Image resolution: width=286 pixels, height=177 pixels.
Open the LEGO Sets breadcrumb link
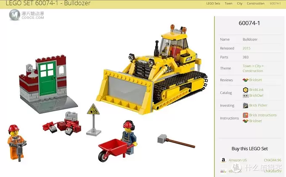pyautogui.click(x=213, y=3)
